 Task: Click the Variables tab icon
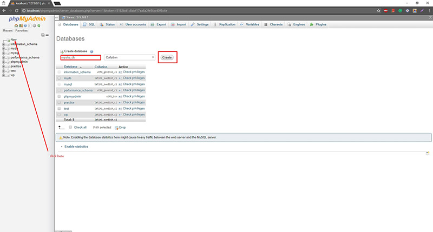pos(242,24)
